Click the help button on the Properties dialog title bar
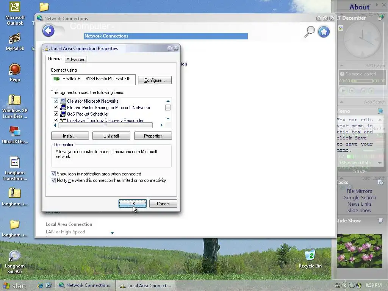This screenshot has height=291, width=388. click(x=169, y=48)
